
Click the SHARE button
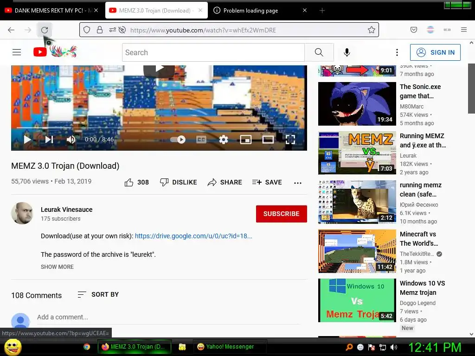coord(225,182)
